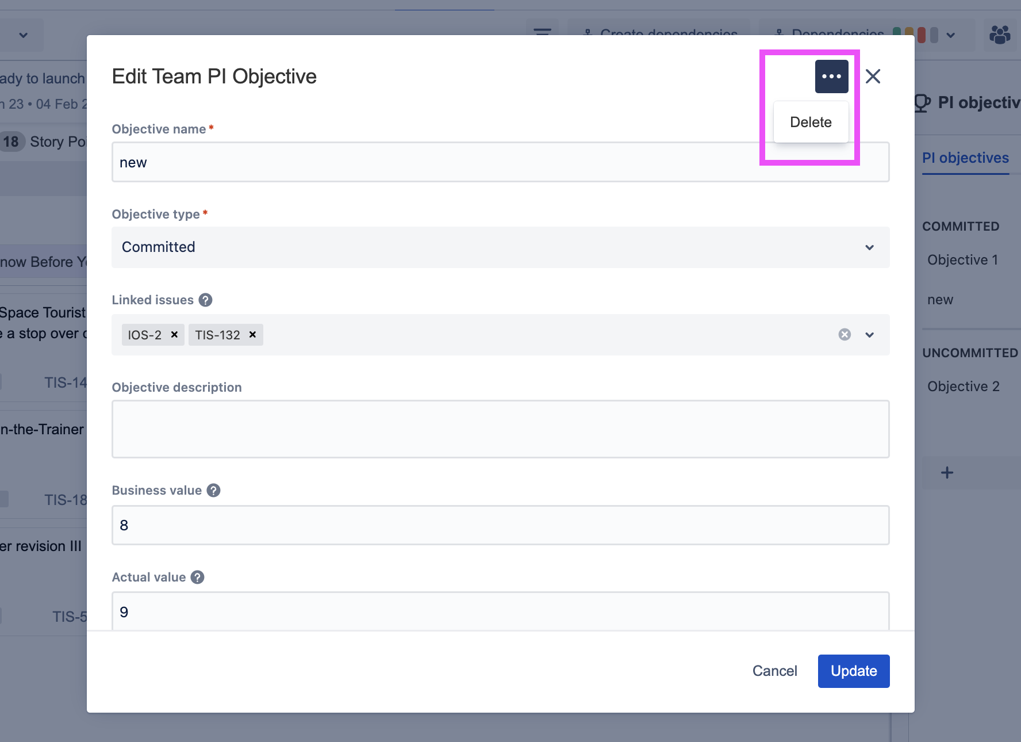Screen dimensions: 1021x742
Task: Clear all linked issues with circle X
Action: (x=844, y=335)
